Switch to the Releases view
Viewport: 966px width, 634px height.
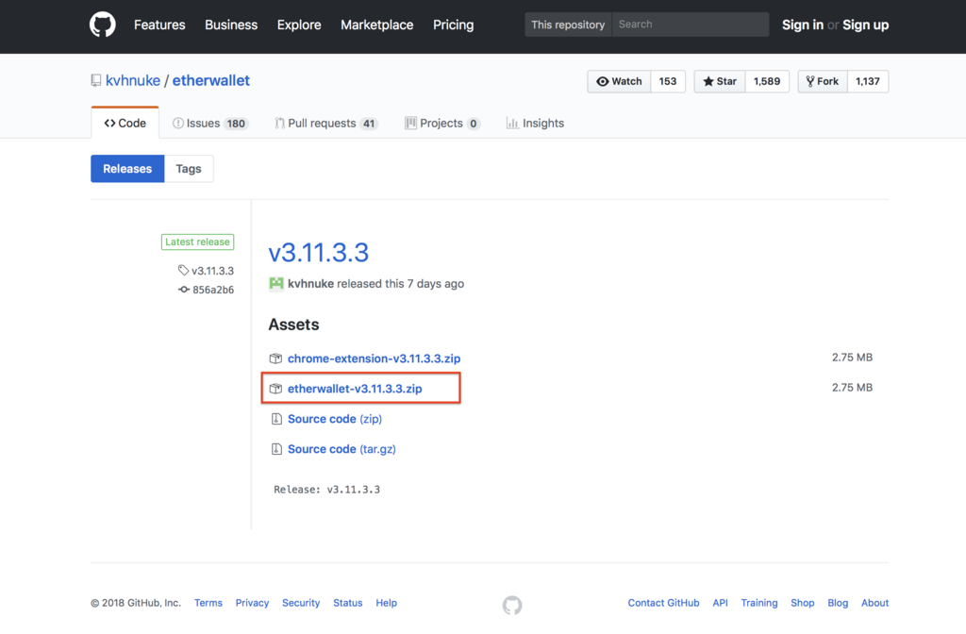pos(127,169)
